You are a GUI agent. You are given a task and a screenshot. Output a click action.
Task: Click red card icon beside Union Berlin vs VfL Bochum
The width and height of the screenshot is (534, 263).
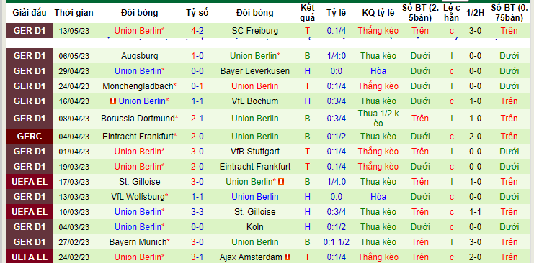113,101
